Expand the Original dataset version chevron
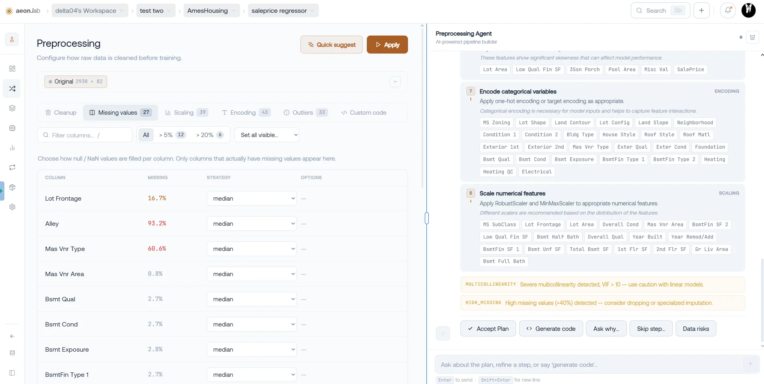Screen dimensions: 764x384 pos(395,82)
